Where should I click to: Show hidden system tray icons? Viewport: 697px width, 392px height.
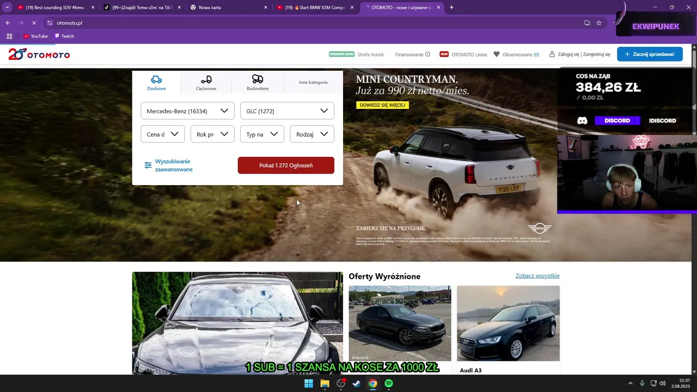coord(631,383)
